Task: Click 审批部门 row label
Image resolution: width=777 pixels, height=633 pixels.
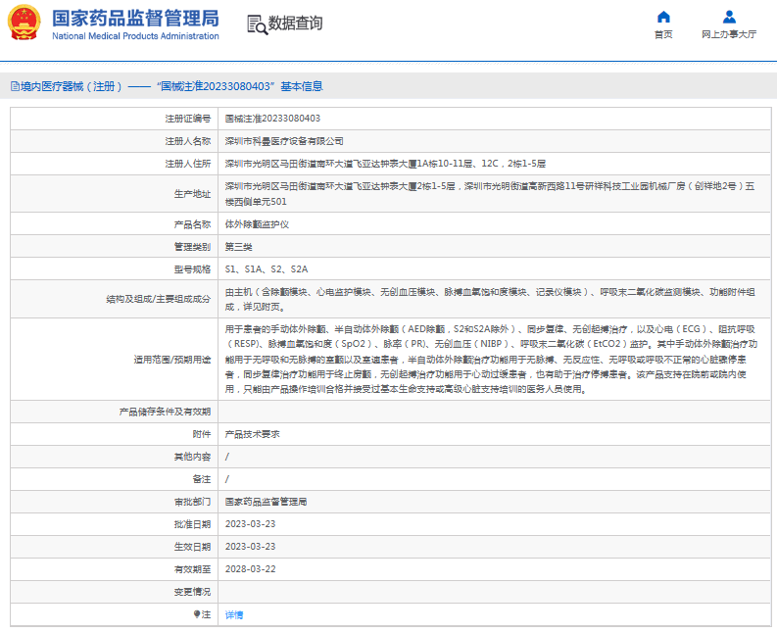Action: [192, 502]
